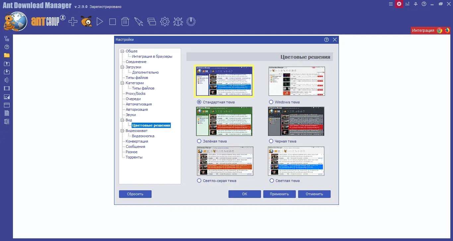Add a new download with the plus icon
The width and height of the screenshot is (453, 241).
[73, 21]
